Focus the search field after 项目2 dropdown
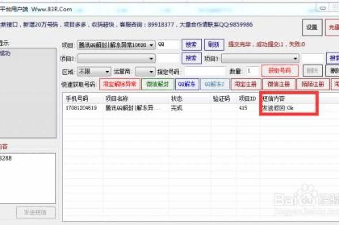This screenshot has height=225, width=339. tap(169, 58)
